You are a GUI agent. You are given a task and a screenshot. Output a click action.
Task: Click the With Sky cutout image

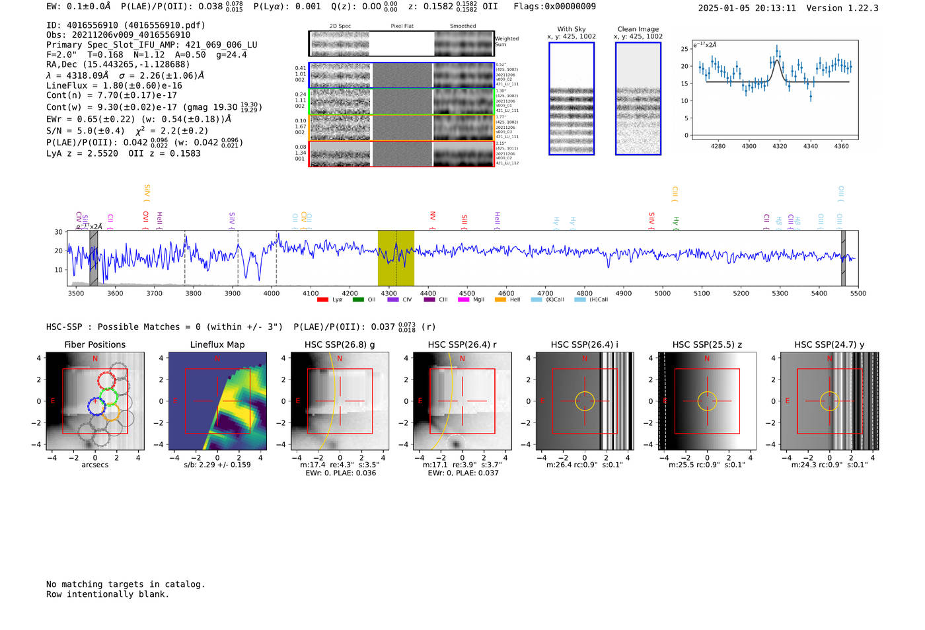[x=572, y=98]
